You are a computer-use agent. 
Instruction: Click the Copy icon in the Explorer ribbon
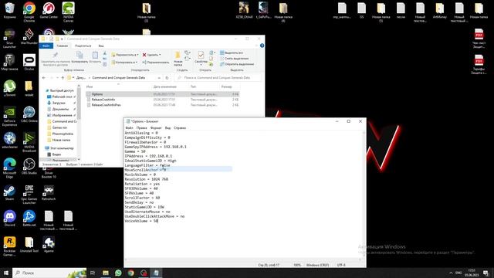(80, 55)
